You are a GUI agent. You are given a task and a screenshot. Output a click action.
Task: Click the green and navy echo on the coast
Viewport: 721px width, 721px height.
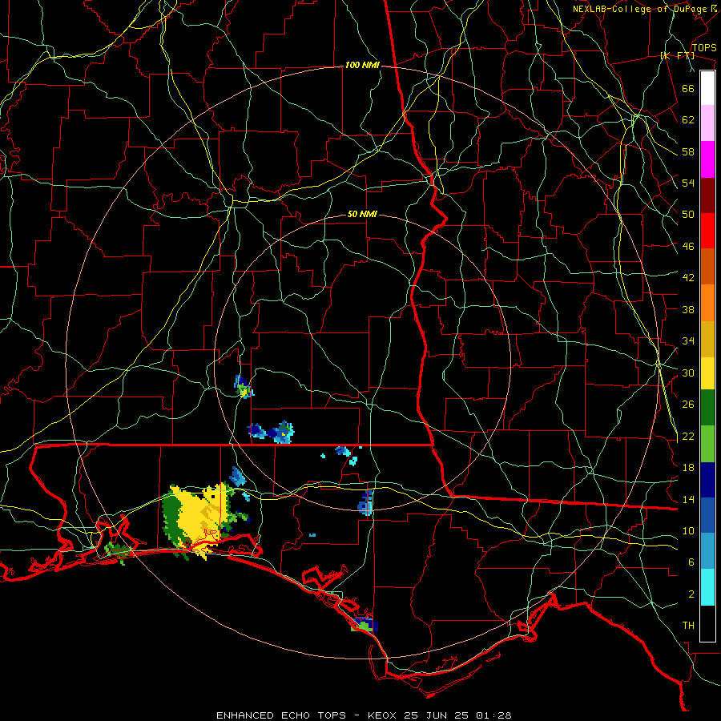coord(365,625)
